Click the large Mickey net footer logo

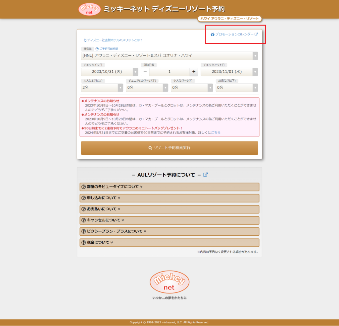[x=169, y=282]
